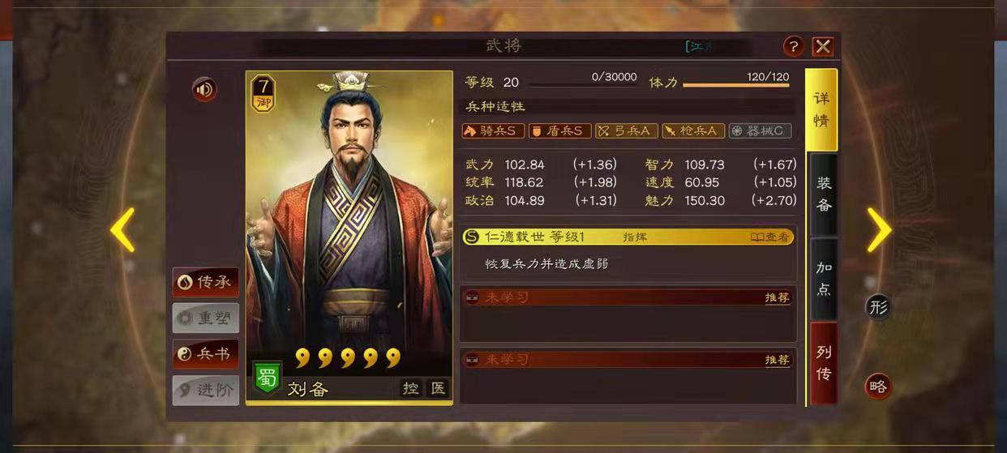Screen dimensions: 1007x453
Task: Click 查看 on the 仁德载世 skill
Action: [769, 237]
